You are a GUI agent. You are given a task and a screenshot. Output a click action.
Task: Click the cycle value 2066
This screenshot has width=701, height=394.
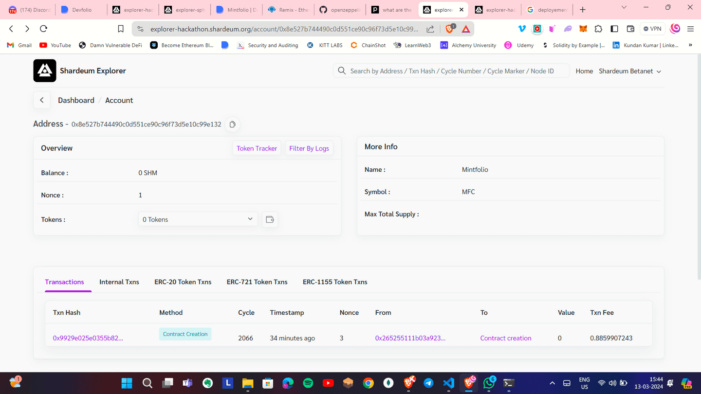(245, 338)
